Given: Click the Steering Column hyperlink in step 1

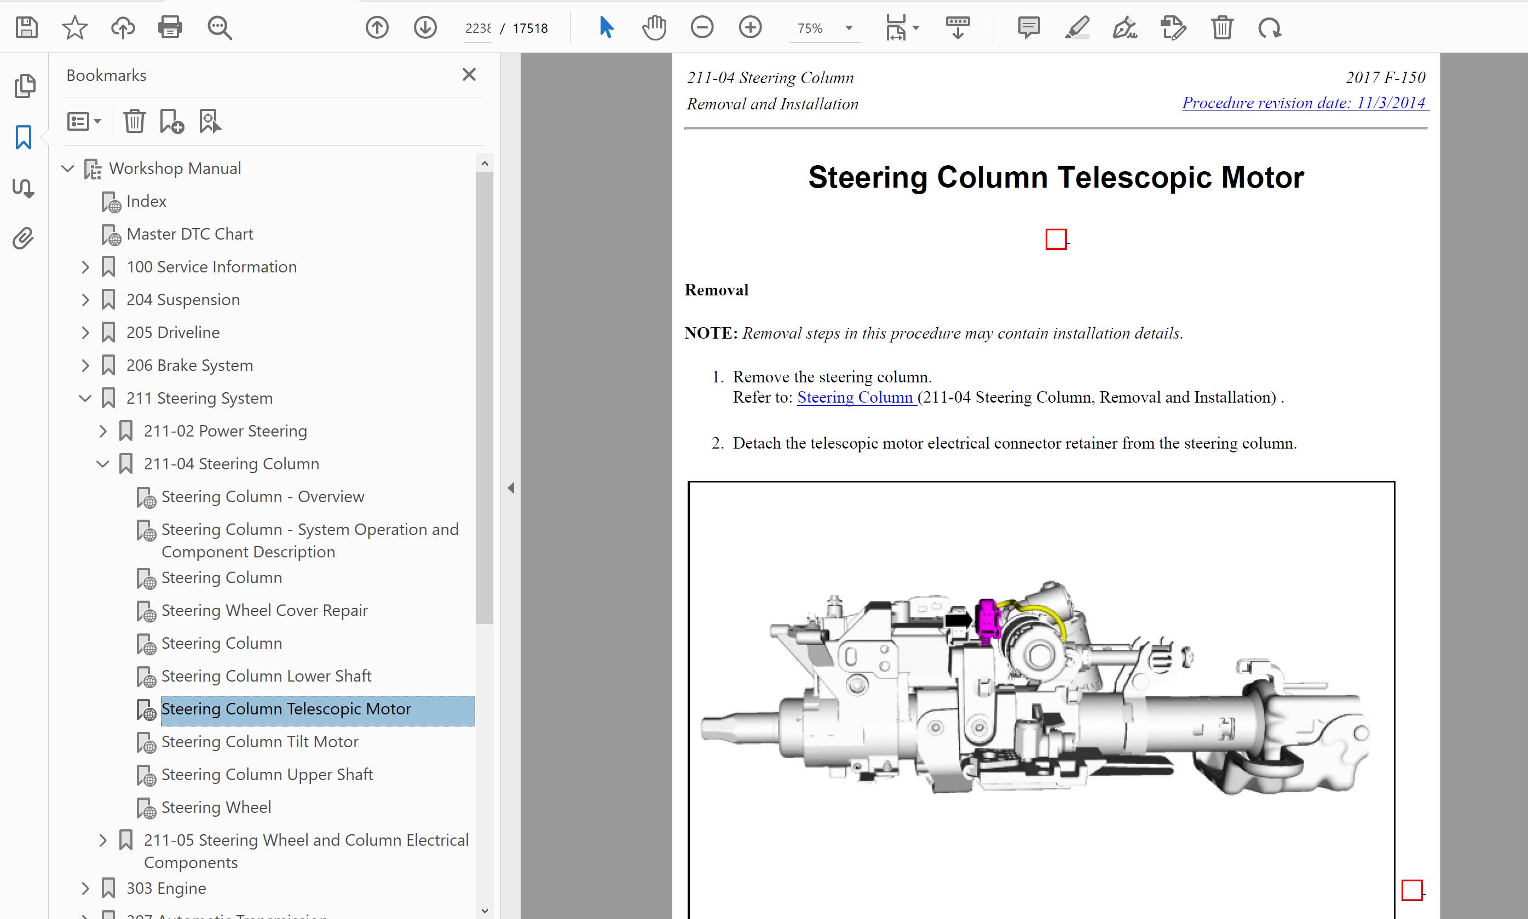Looking at the screenshot, I should pyautogui.click(x=855, y=397).
